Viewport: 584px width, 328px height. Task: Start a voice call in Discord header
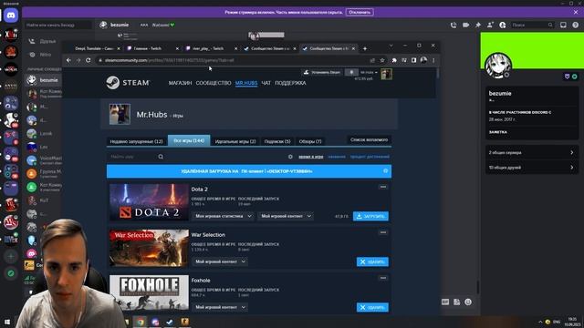(454, 25)
